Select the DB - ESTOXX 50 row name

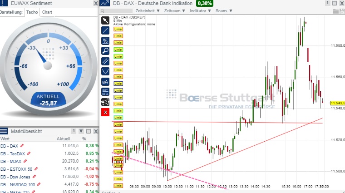click(16, 169)
